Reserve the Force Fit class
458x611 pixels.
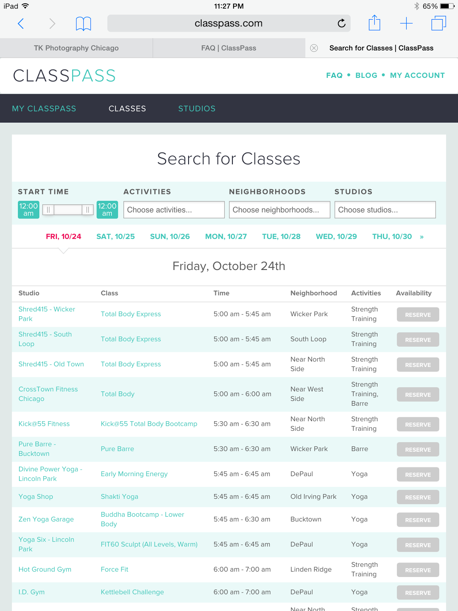(x=418, y=570)
